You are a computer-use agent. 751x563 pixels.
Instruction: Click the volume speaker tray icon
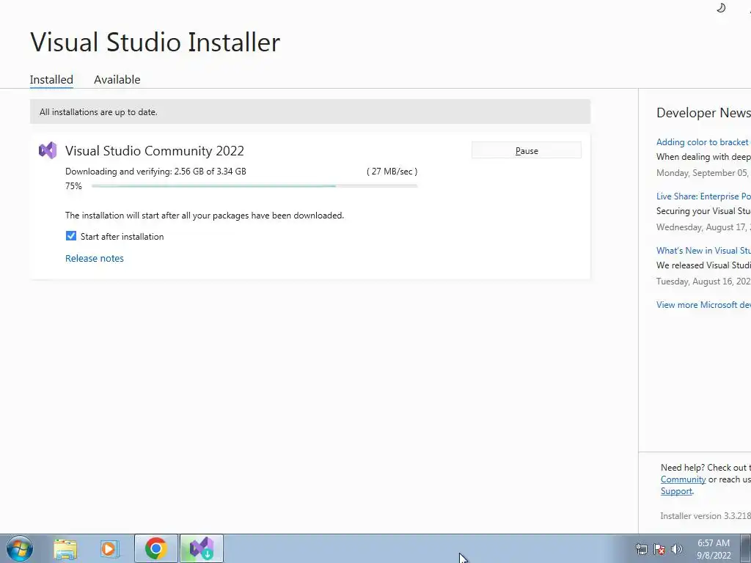677,549
